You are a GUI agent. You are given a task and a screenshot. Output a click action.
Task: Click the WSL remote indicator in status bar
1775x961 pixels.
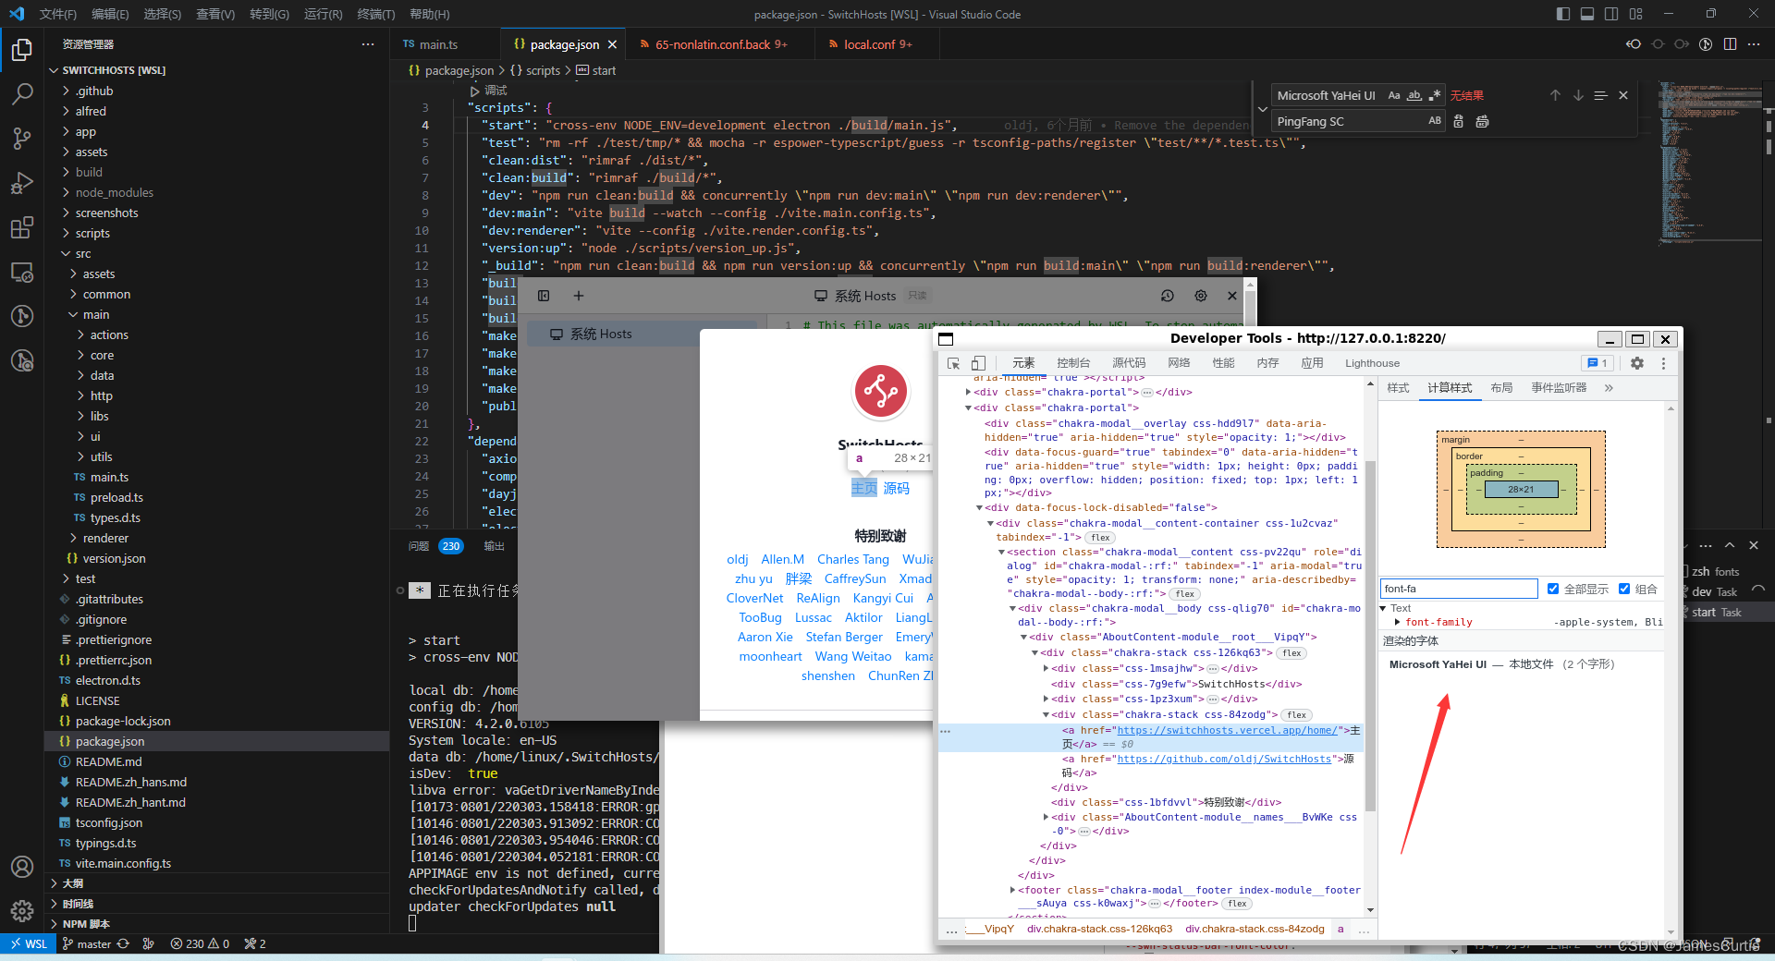tap(28, 943)
